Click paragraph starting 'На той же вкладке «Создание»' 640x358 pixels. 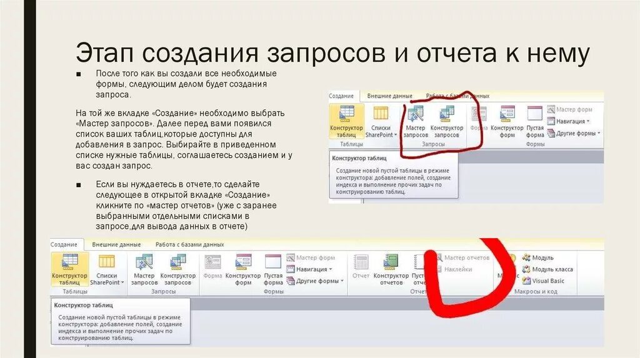184,139
